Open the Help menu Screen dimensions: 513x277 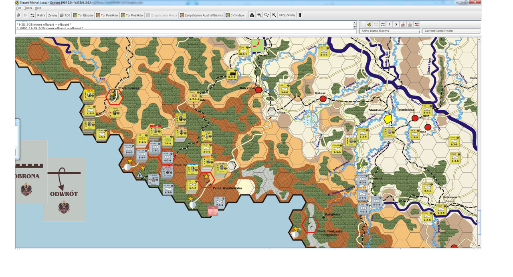click(38, 8)
